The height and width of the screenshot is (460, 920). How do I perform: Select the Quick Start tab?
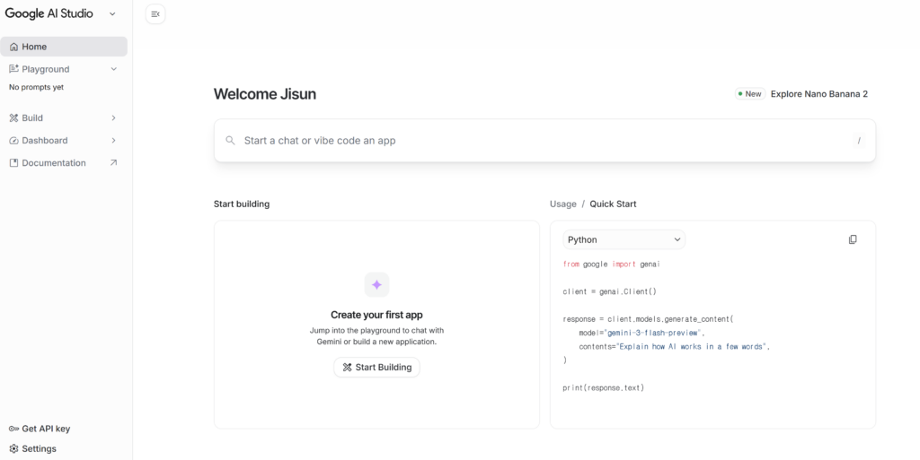(x=613, y=204)
